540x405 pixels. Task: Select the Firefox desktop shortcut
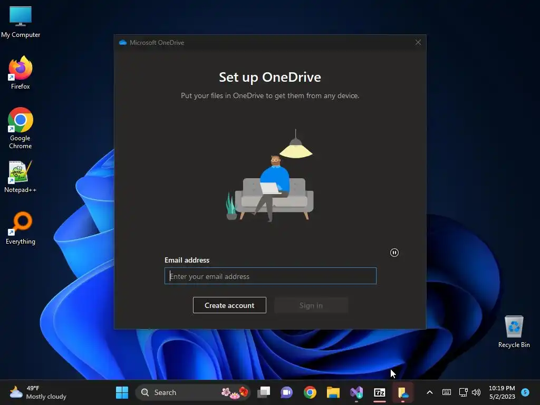[x=21, y=73]
